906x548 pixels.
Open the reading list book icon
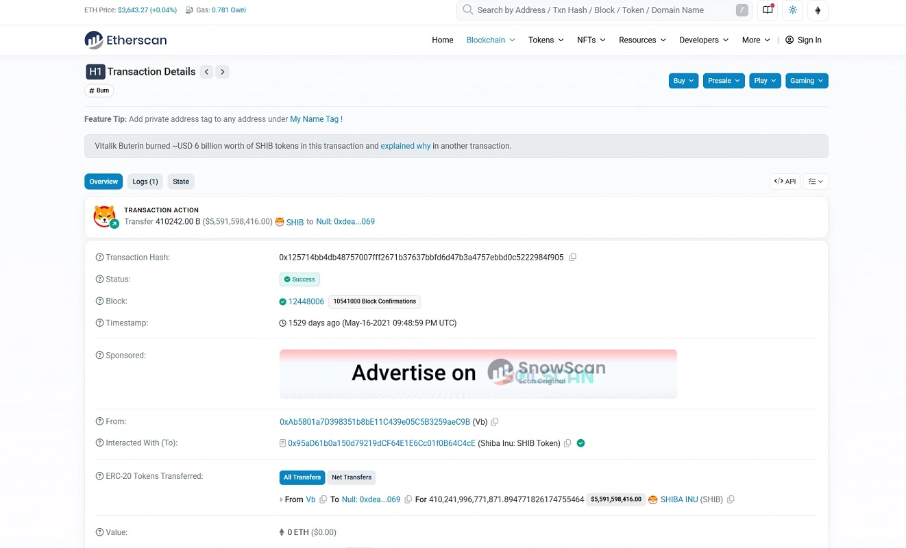coord(768,10)
